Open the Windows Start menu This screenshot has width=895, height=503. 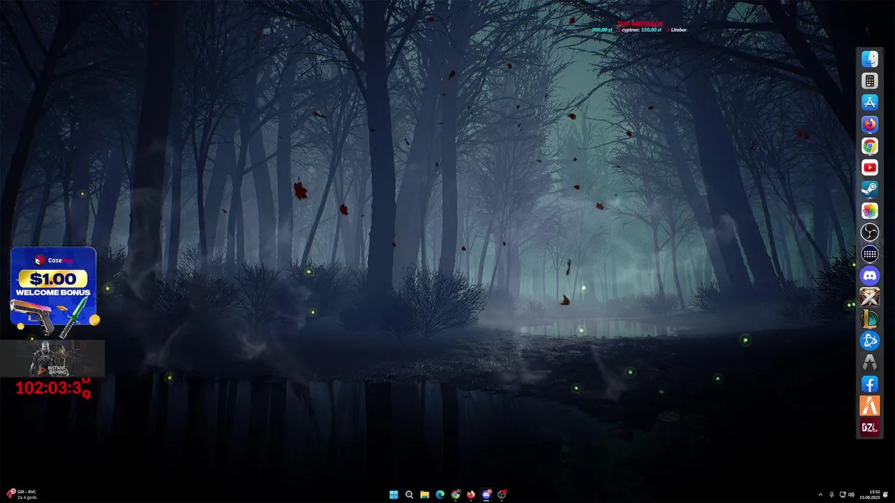[x=394, y=495]
